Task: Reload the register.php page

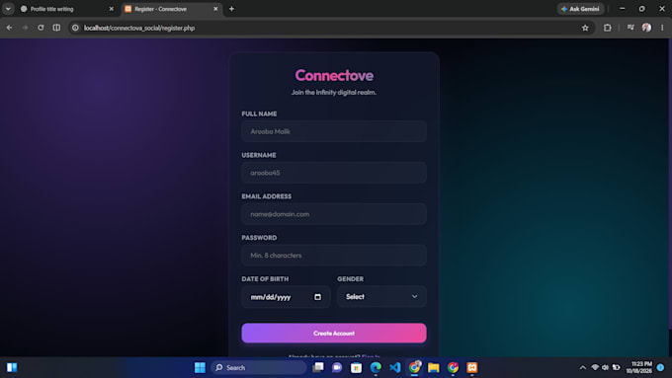Action: tap(41, 28)
